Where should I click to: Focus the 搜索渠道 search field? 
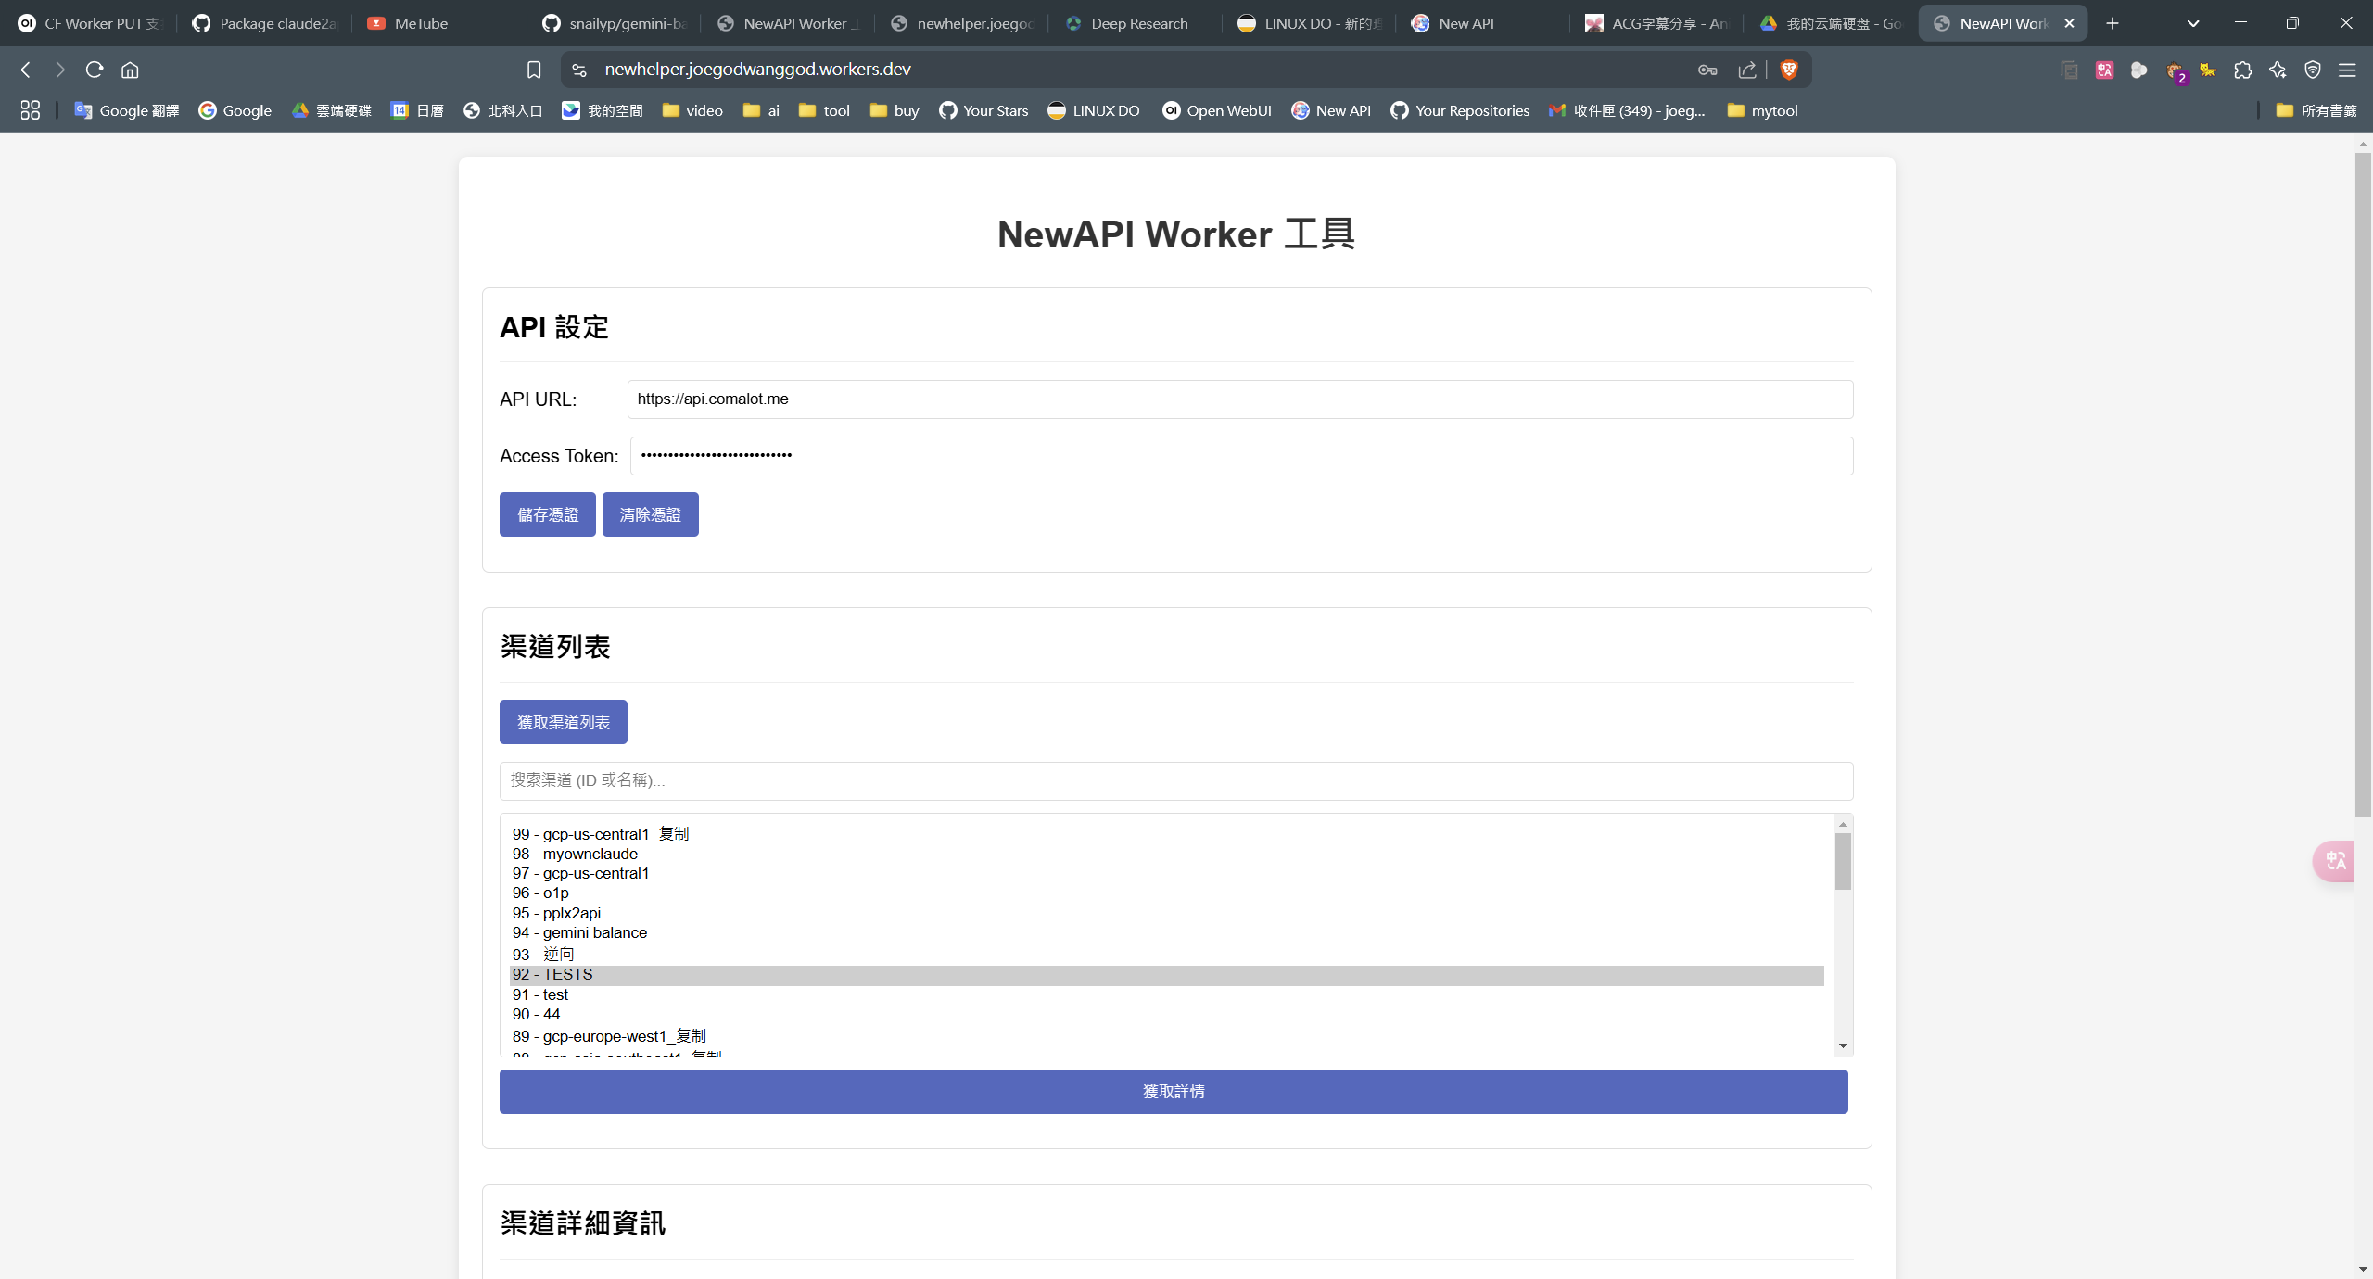tap(1176, 780)
